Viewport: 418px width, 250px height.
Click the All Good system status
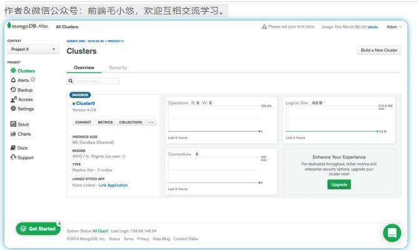(100, 231)
